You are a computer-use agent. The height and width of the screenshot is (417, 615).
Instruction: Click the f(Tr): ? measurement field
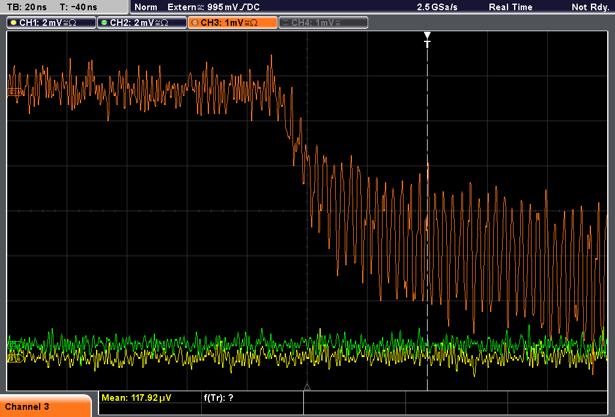[219, 398]
